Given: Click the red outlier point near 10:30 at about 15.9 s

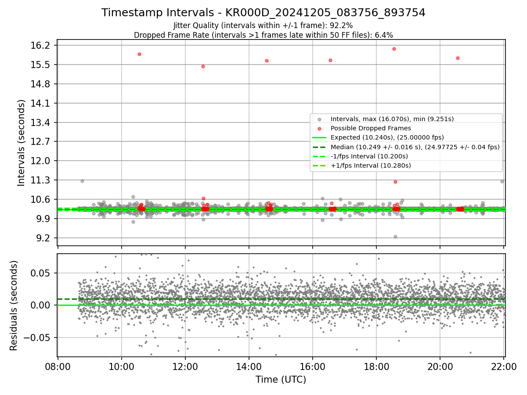Looking at the screenshot, I should pos(139,54).
